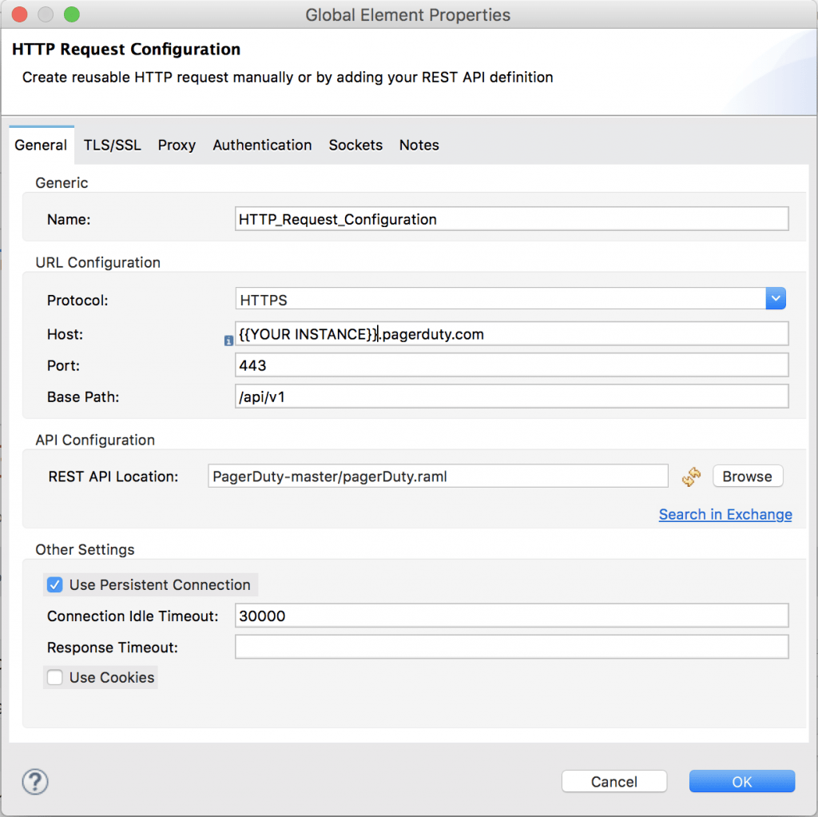The width and height of the screenshot is (818, 817).
Task: View the Notes tab
Action: pyautogui.click(x=419, y=145)
